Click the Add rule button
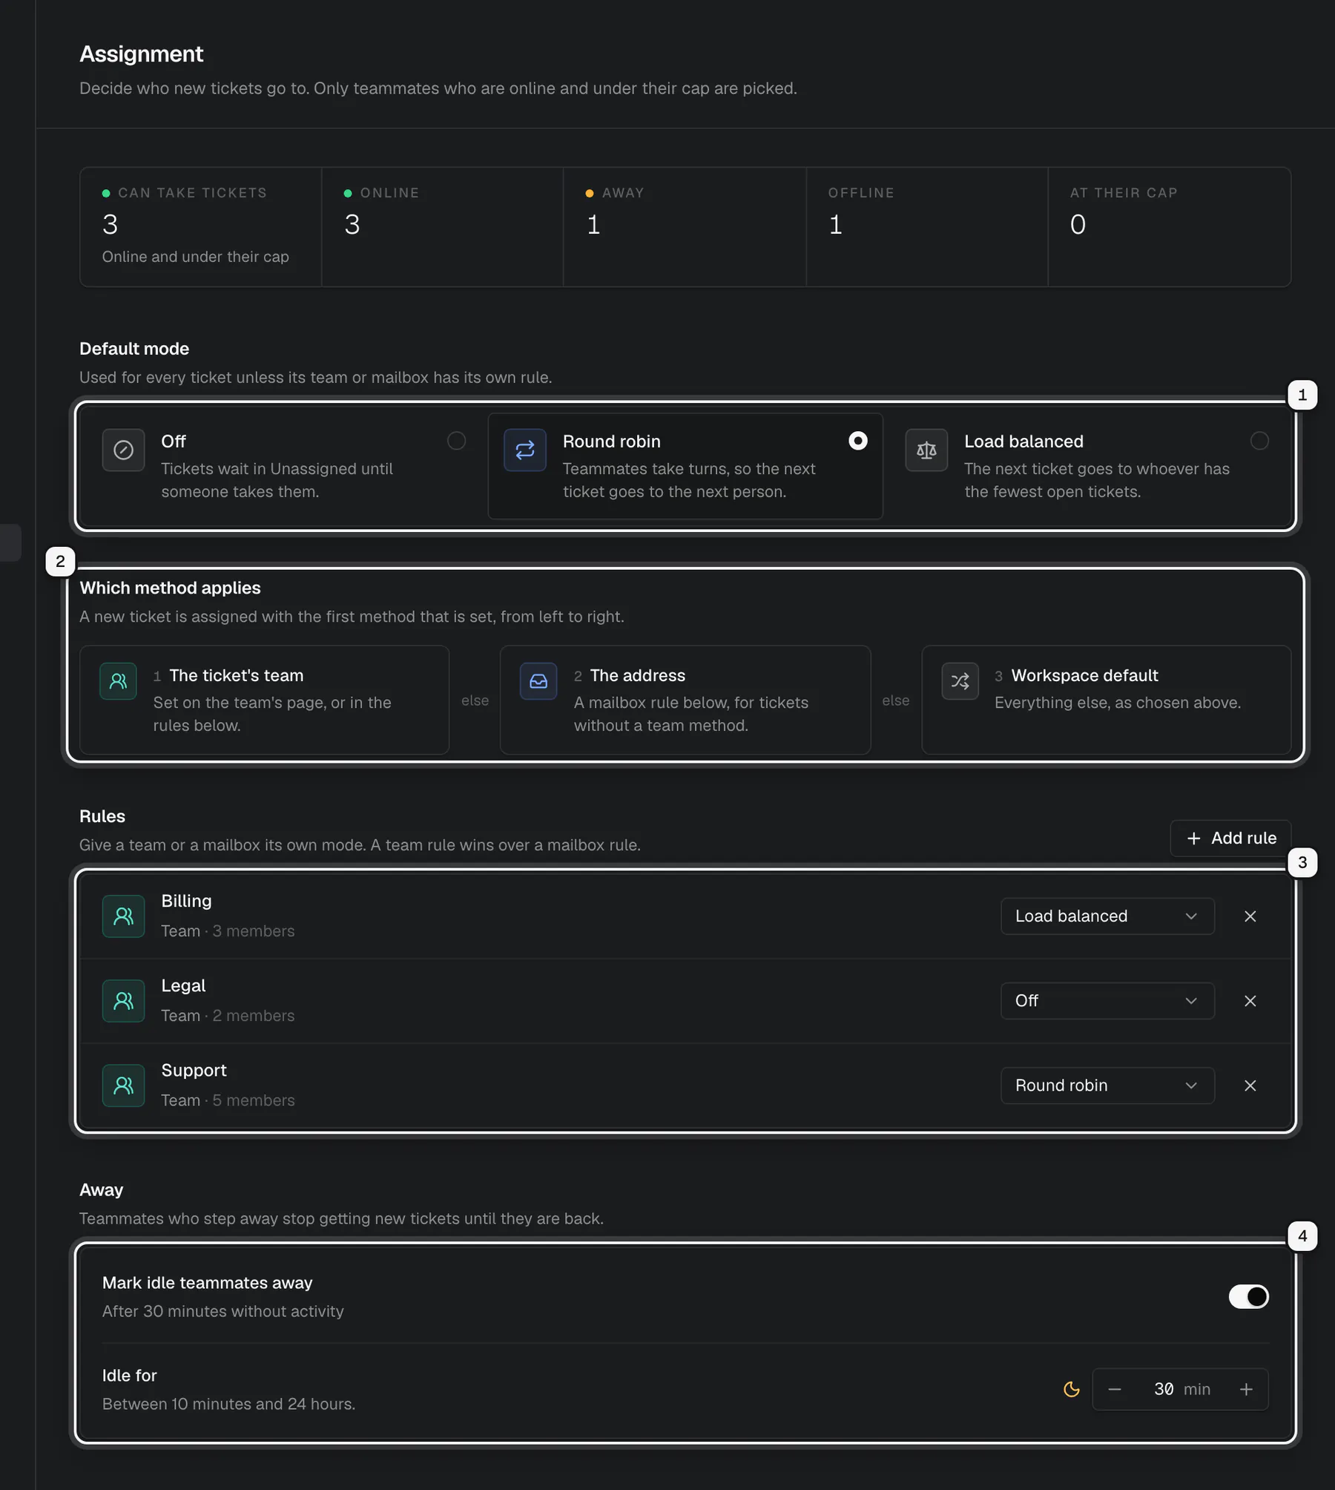Screen dimensions: 1335x1490 (1230, 838)
